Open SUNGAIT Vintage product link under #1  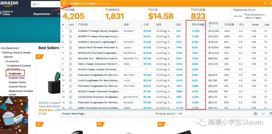49,104
